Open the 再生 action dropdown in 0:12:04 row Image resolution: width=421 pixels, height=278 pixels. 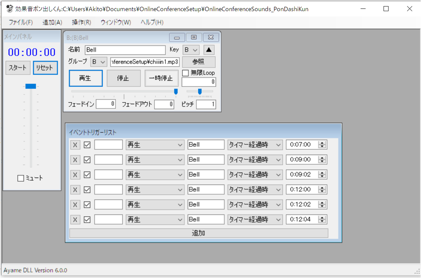point(155,220)
